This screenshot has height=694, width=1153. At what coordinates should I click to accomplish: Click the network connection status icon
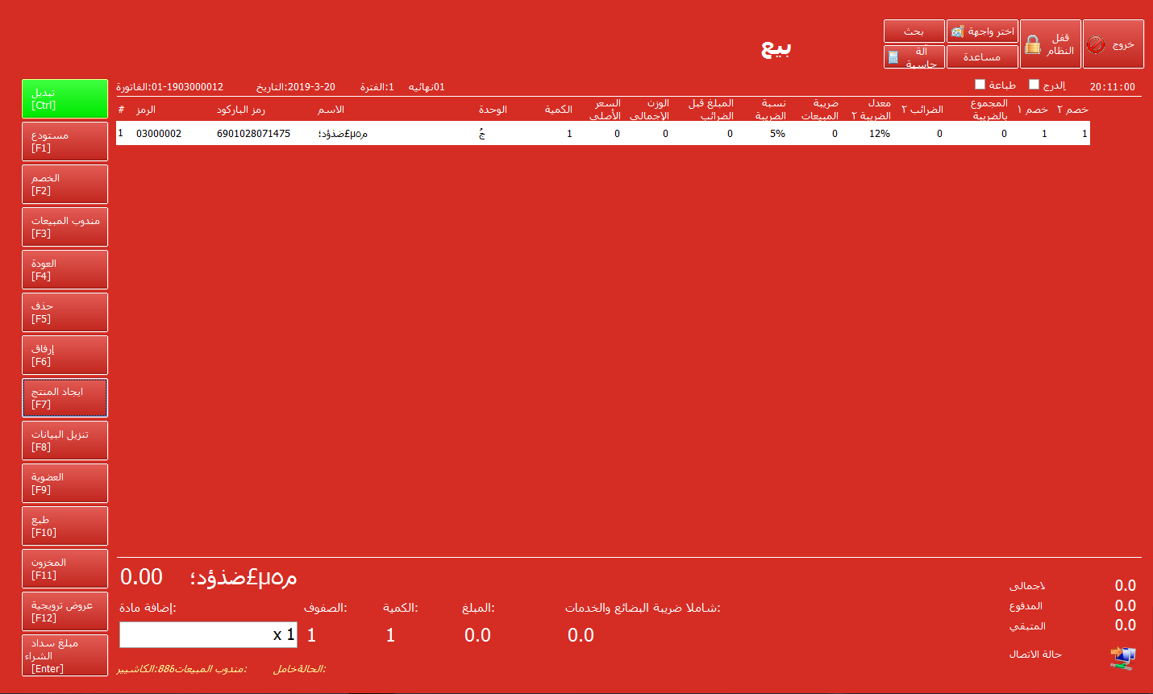pyautogui.click(x=1122, y=657)
